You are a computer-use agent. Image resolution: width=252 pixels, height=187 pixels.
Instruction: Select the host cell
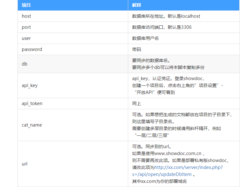click(73, 16)
